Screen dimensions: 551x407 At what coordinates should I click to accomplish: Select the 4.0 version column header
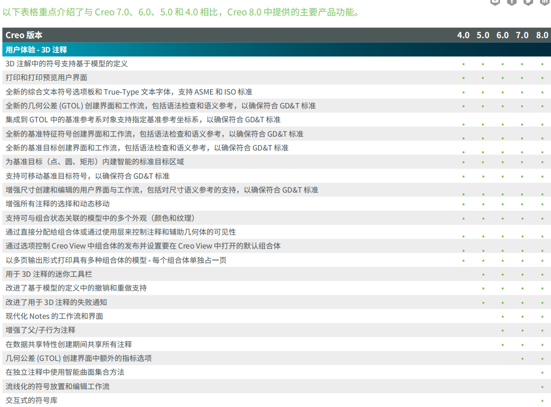coord(463,35)
